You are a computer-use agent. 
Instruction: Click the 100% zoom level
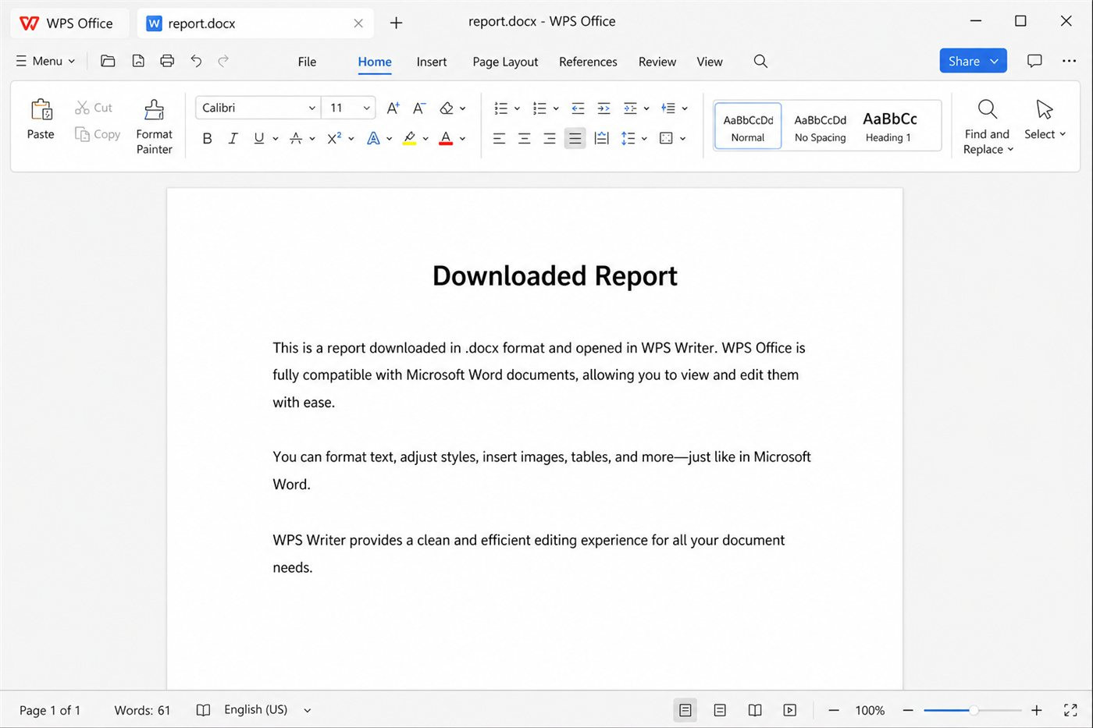tap(870, 710)
